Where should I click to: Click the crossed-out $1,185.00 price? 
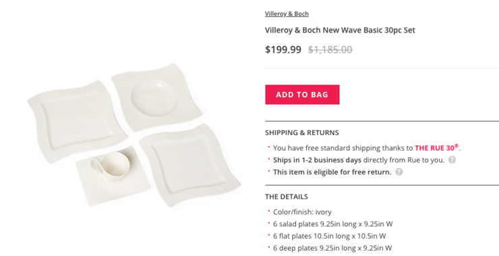330,50
